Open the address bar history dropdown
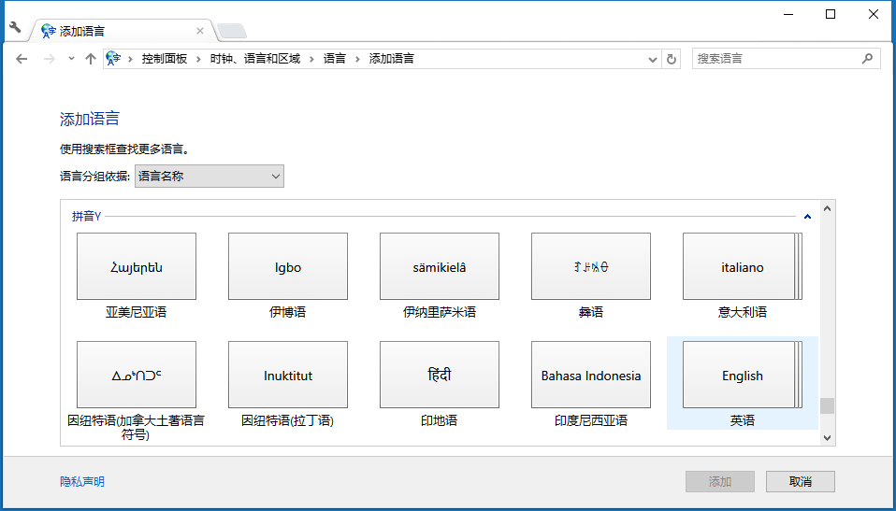Image resolution: width=896 pixels, height=511 pixels. tap(653, 59)
